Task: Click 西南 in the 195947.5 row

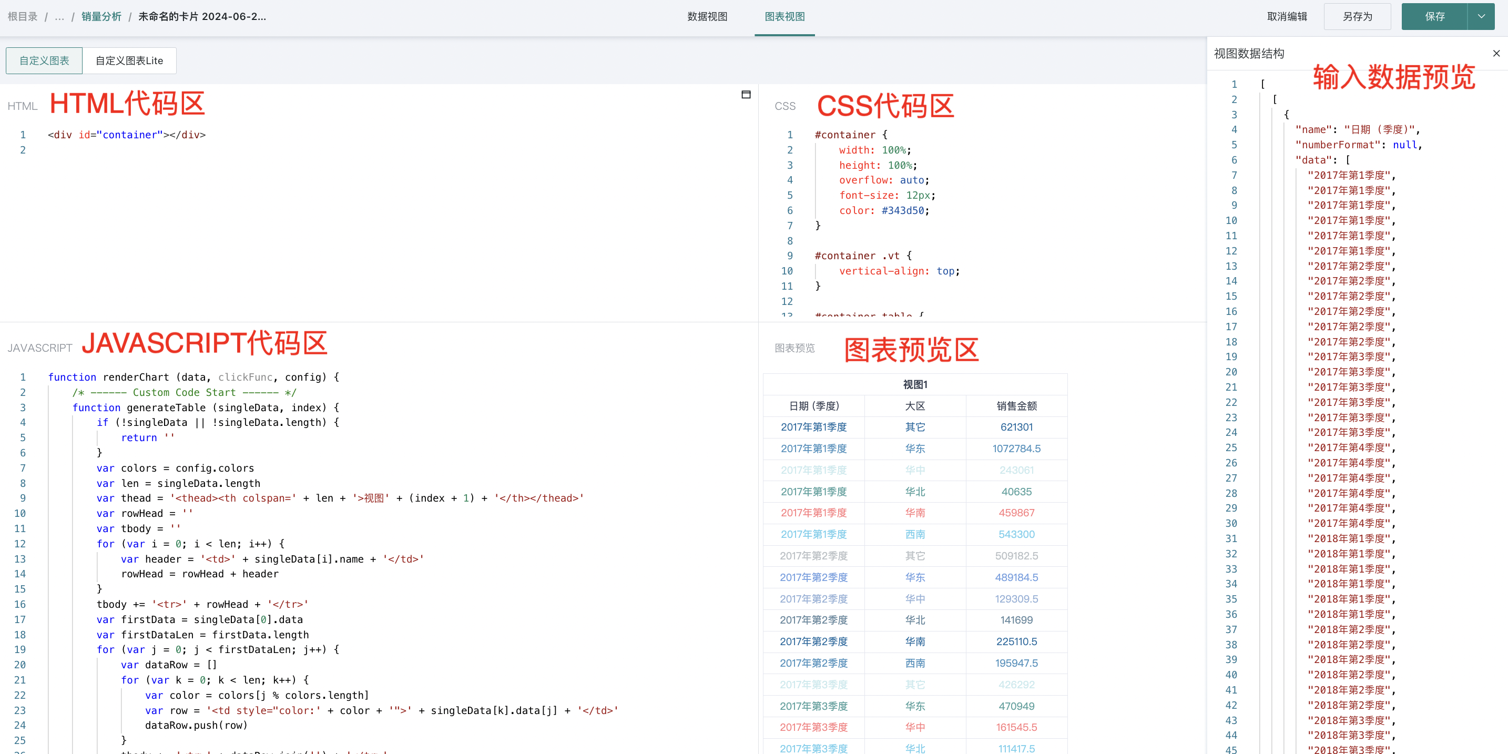Action: [915, 663]
